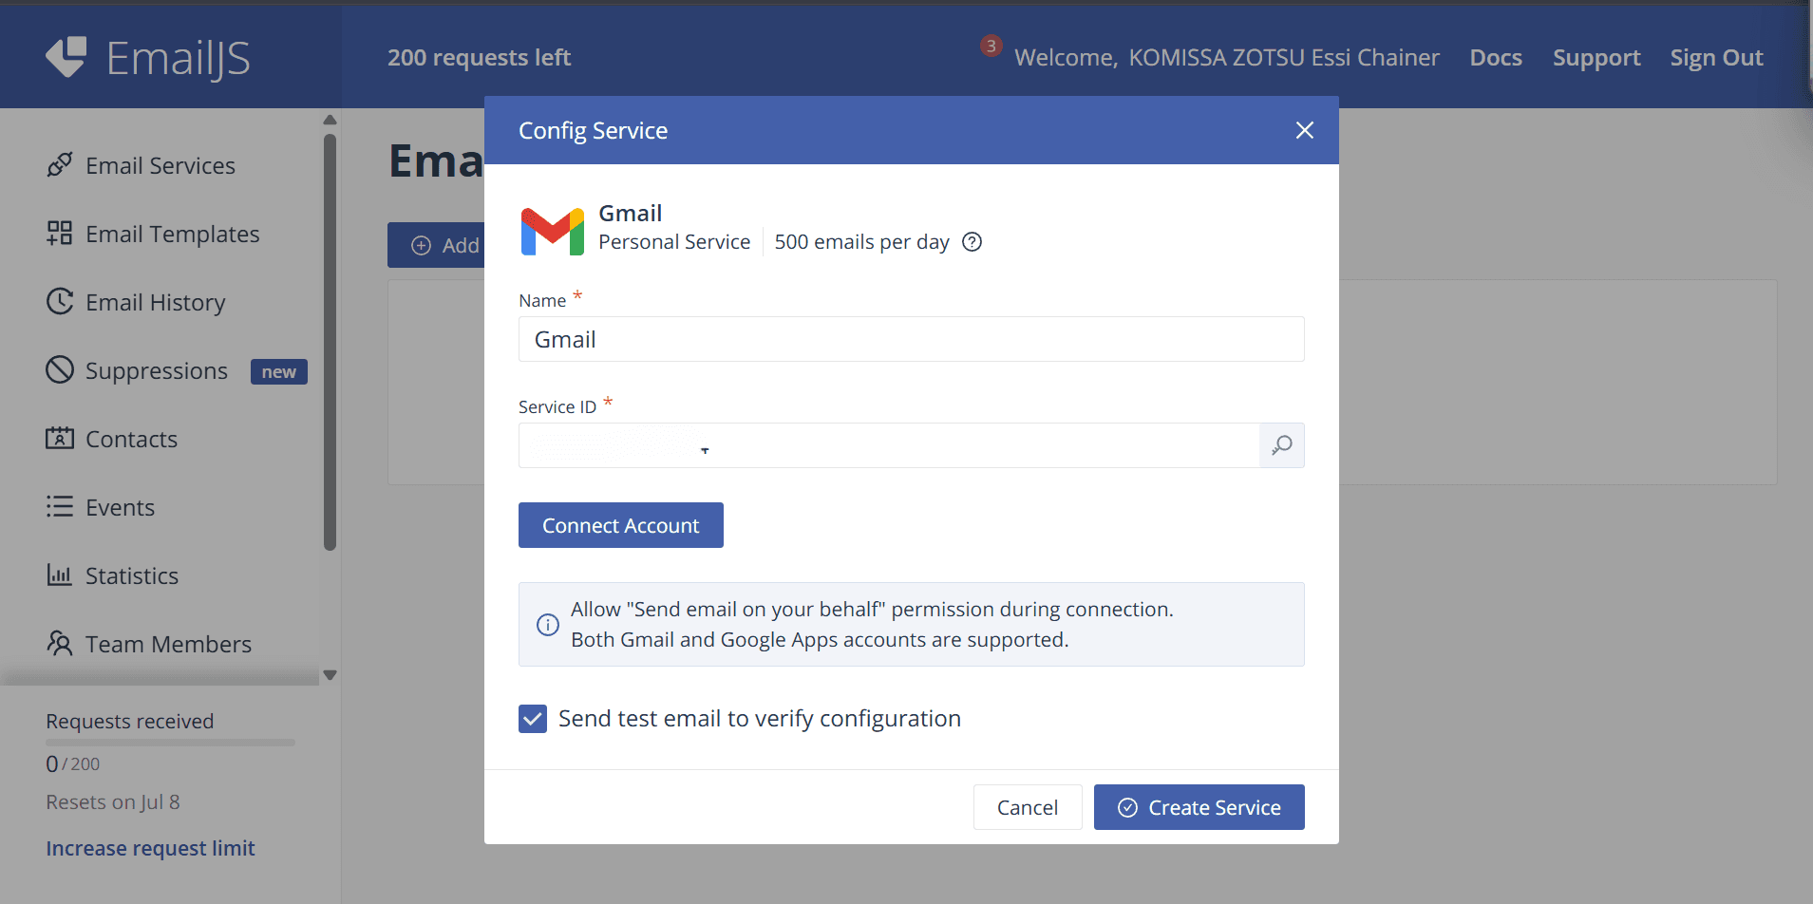Screen dimensions: 1813x904
Task: Cancel the Config Service dialog
Action: 1027,807
